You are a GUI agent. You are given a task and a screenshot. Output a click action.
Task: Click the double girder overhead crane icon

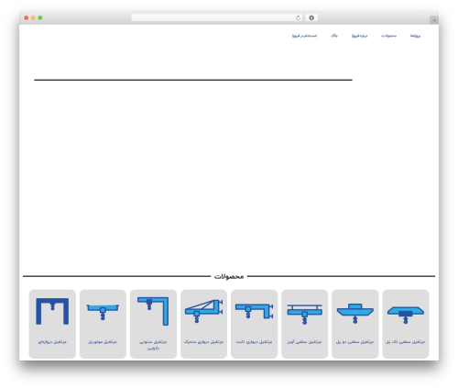(x=355, y=314)
